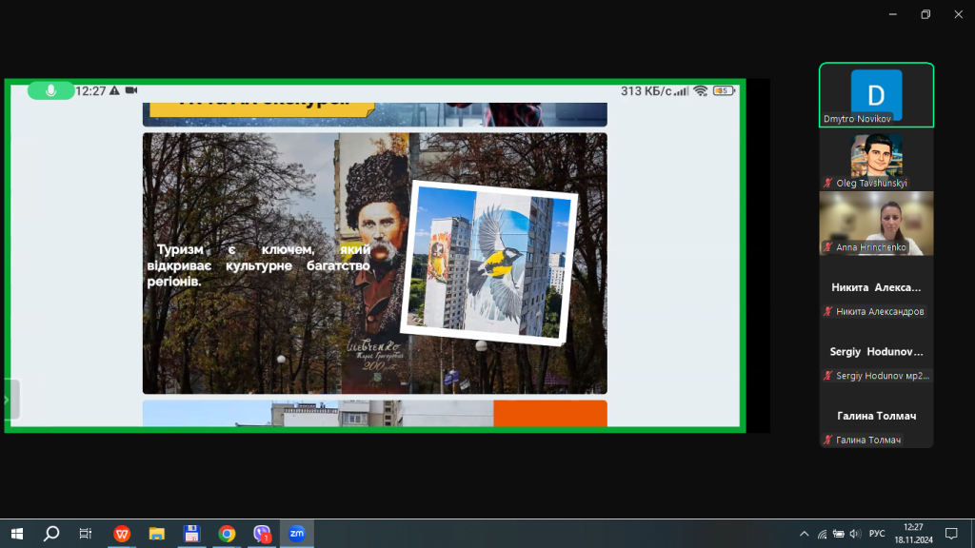Select Dmytro Novikov's participant tile
The height and width of the screenshot is (548, 975).
pos(876,95)
